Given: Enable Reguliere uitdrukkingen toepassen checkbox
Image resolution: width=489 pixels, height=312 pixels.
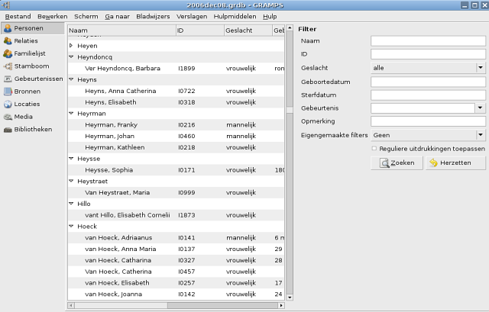Looking at the screenshot, I should (374, 149).
